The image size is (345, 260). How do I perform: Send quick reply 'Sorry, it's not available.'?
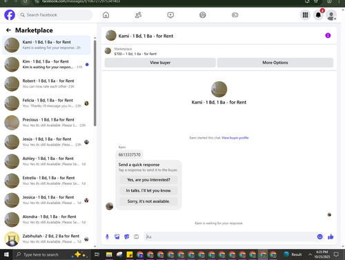click(x=148, y=201)
